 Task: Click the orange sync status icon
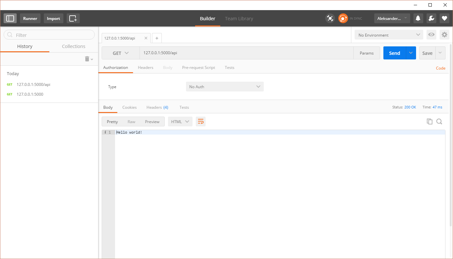(343, 18)
